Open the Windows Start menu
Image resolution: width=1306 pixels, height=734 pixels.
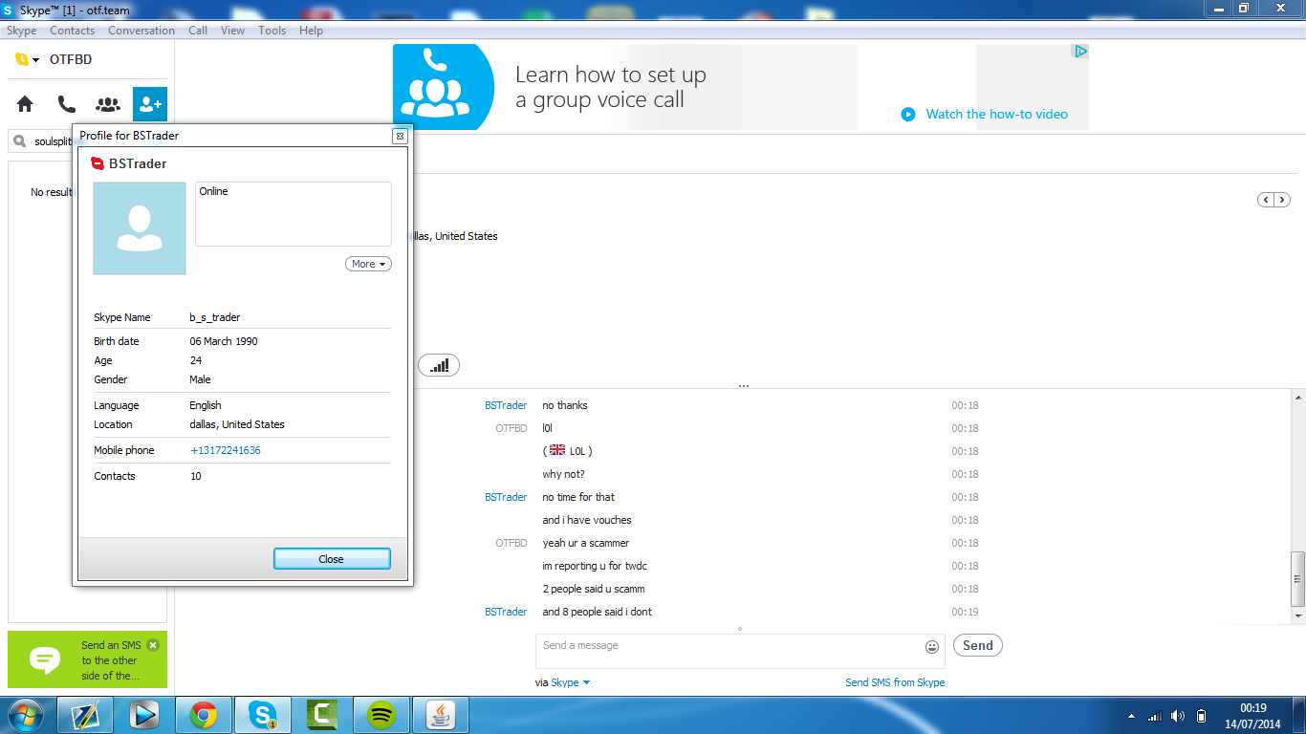(x=26, y=715)
